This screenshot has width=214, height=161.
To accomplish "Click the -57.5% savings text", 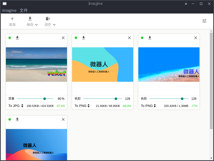I will [60, 106].
